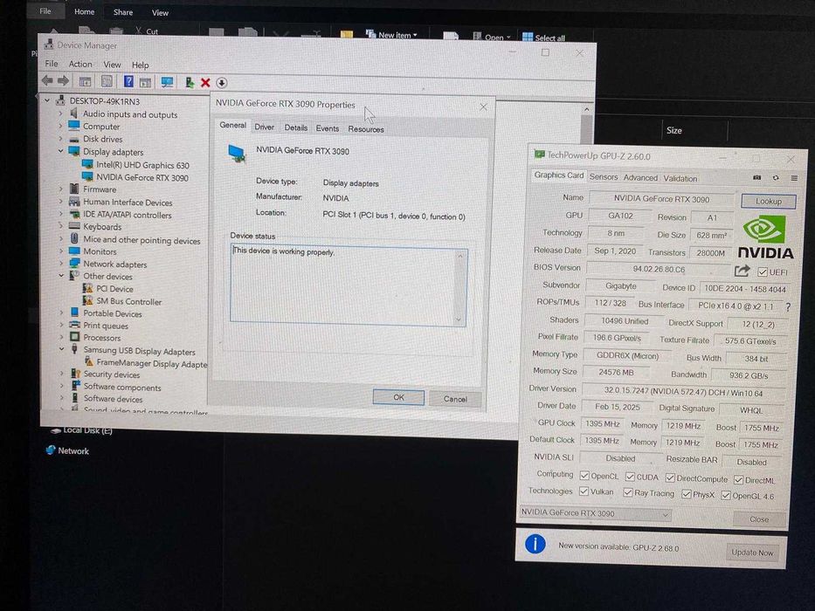Click Size column header in Explorer
The width and height of the screenshot is (815, 611).
point(674,130)
